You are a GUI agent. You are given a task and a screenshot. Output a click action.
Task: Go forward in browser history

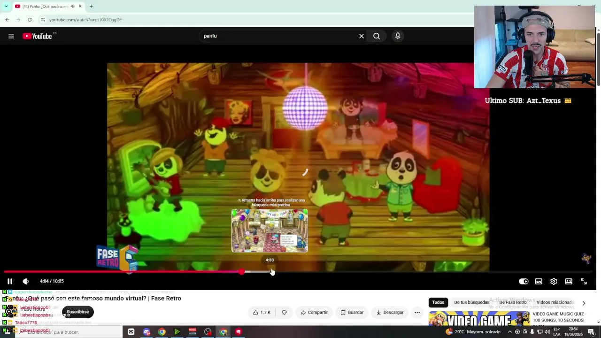18,20
